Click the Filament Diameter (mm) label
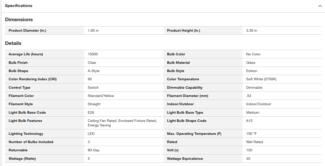This screenshot has width=325, height=166. [x=188, y=96]
